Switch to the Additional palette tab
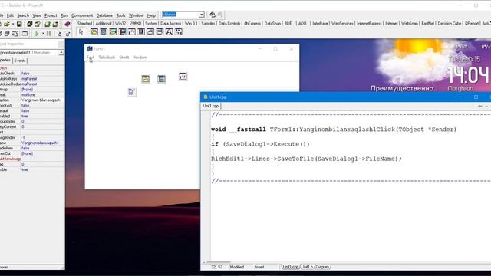 click(x=104, y=24)
